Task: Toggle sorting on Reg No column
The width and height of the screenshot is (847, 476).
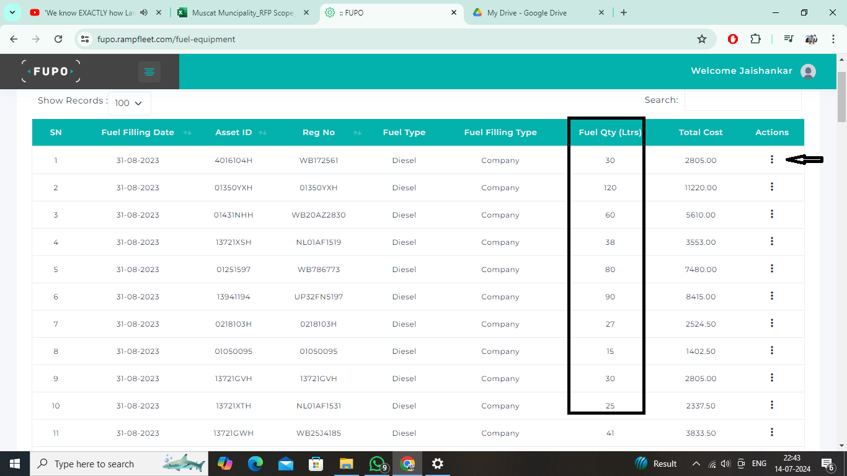Action: click(358, 132)
